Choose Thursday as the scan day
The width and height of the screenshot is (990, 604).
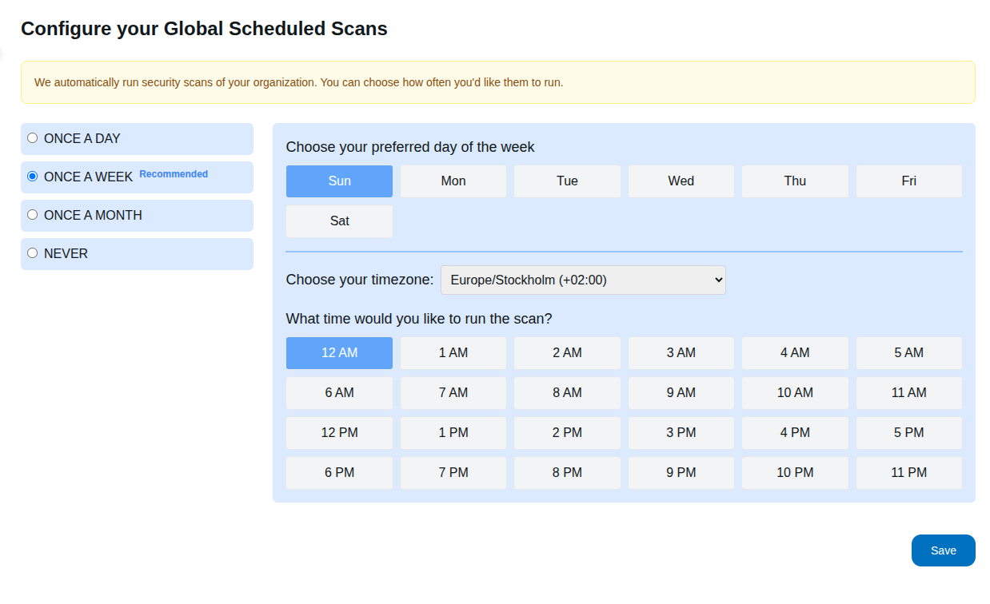tap(795, 181)
